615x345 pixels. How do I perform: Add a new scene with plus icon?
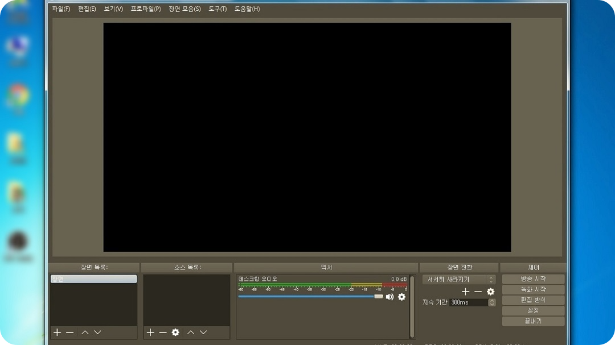(58, 332)
